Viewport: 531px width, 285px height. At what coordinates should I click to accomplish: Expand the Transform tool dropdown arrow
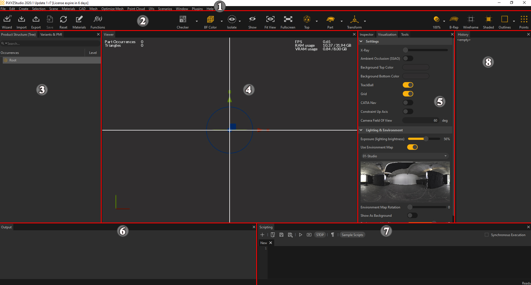[365, 21]
